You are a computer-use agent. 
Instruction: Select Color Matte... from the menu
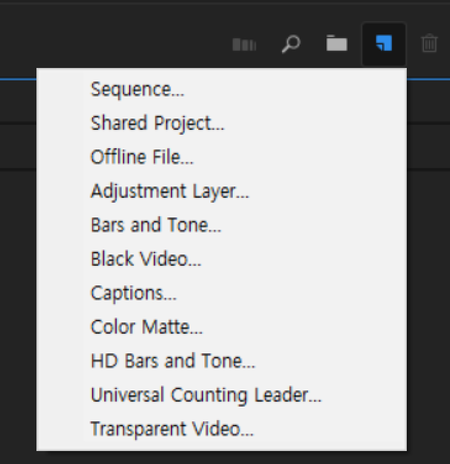click(x=222, y=327)
